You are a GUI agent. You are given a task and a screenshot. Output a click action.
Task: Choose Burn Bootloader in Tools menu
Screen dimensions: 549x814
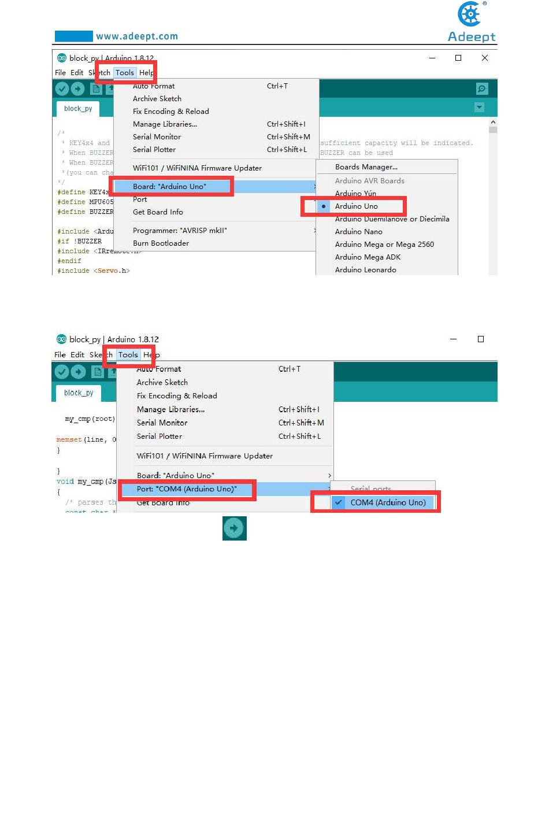216,243
